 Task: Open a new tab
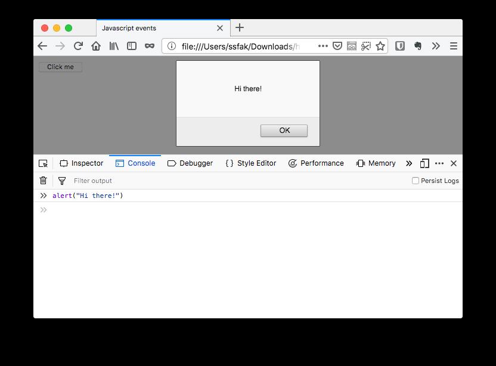[240, 27]
